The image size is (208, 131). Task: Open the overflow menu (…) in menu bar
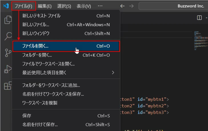coord(100,6)
